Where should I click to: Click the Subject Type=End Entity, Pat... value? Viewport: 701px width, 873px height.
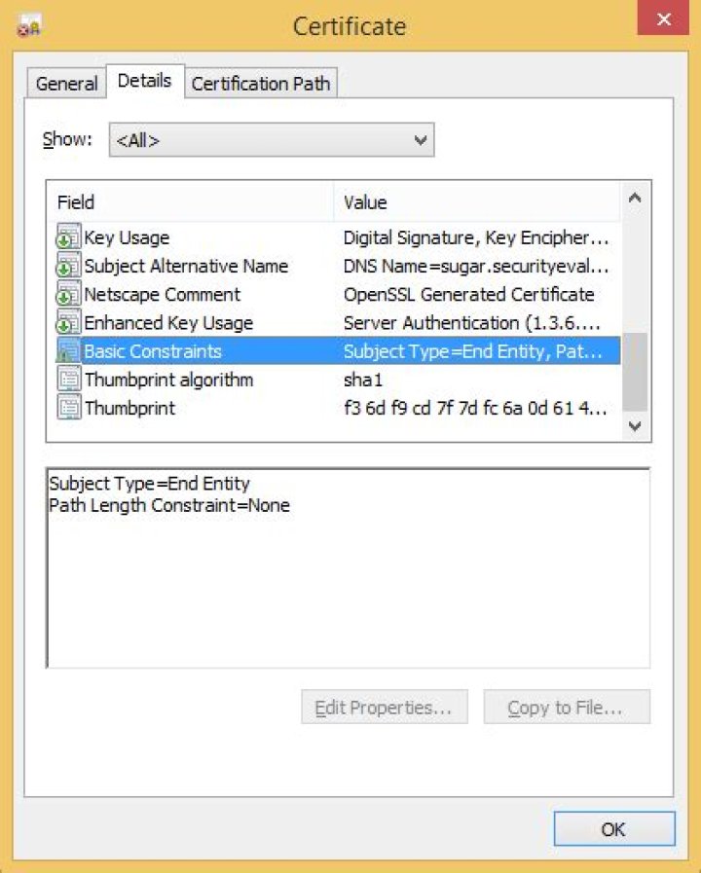[473, 352]
